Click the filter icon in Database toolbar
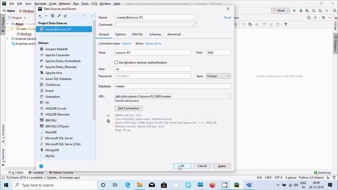Image resolution: width=338 pixels, height=190 pixels. 286,25
